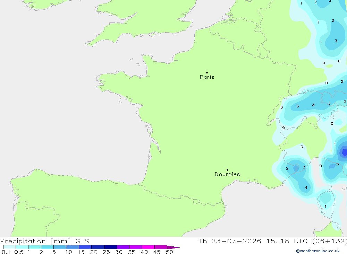
Task: Click the 0.1 legend scale label
Action: pos(6,252)
